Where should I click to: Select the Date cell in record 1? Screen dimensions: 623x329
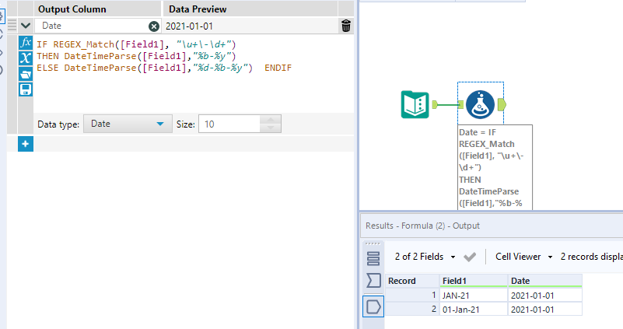tap(545, 296)
